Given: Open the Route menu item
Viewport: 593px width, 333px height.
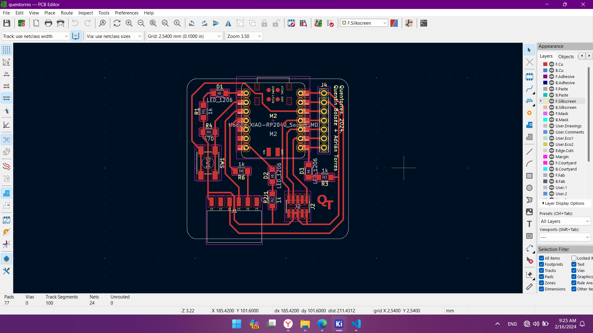Looking at the screenshot, I should [x=67, y=12].
